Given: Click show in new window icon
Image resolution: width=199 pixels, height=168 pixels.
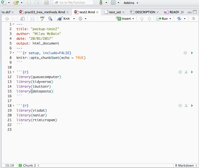Looking at the screenshot, I should (x=22, y=19).
